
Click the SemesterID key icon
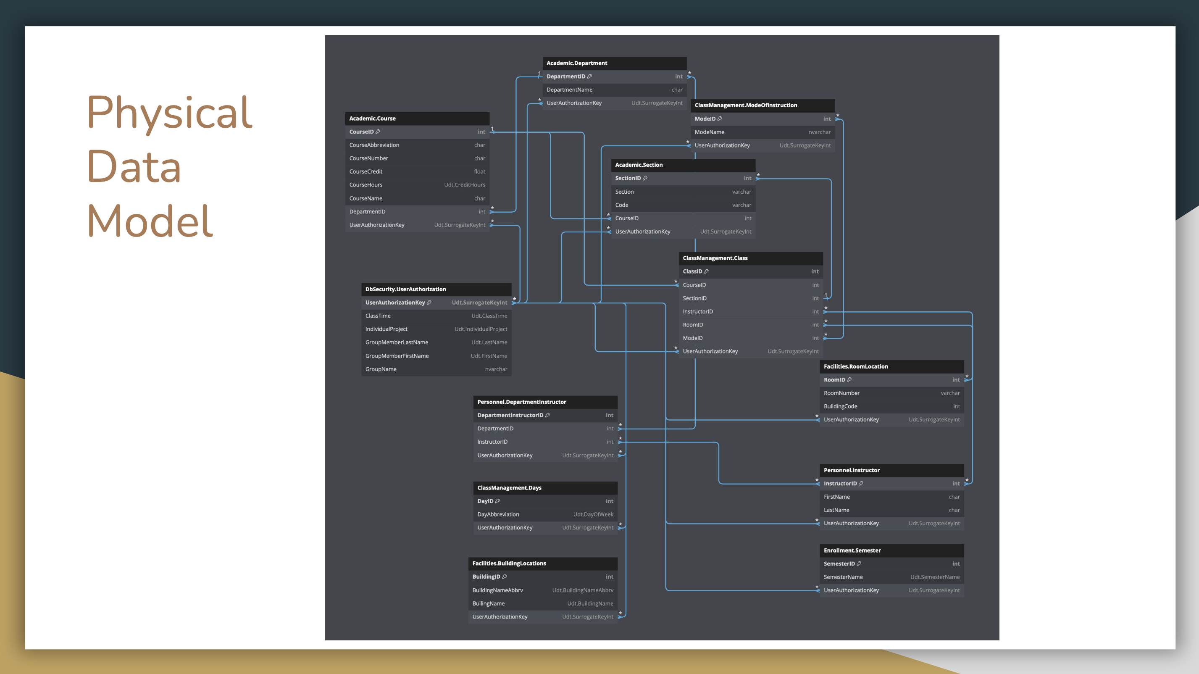(x=859, y=563)
